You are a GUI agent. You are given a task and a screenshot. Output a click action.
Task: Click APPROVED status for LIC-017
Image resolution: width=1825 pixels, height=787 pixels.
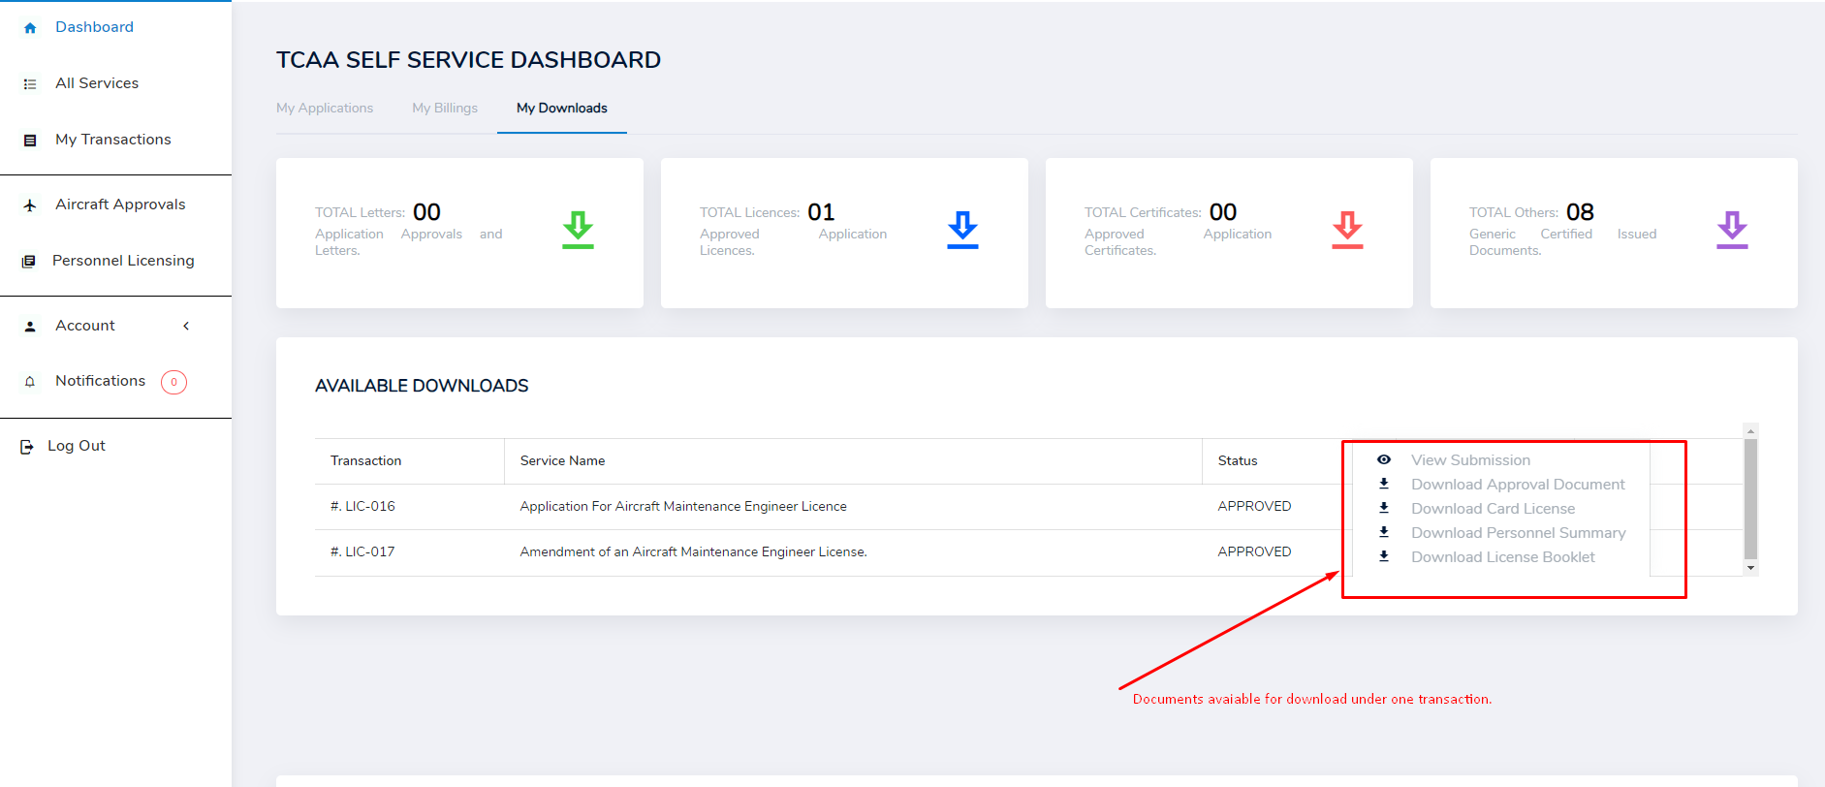click(1254, 551)
